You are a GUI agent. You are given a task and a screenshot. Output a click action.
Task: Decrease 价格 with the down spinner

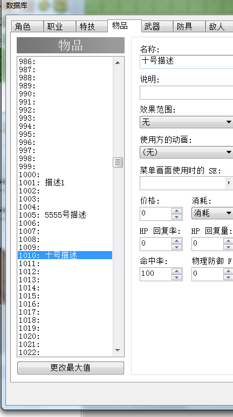pos(177,217)
